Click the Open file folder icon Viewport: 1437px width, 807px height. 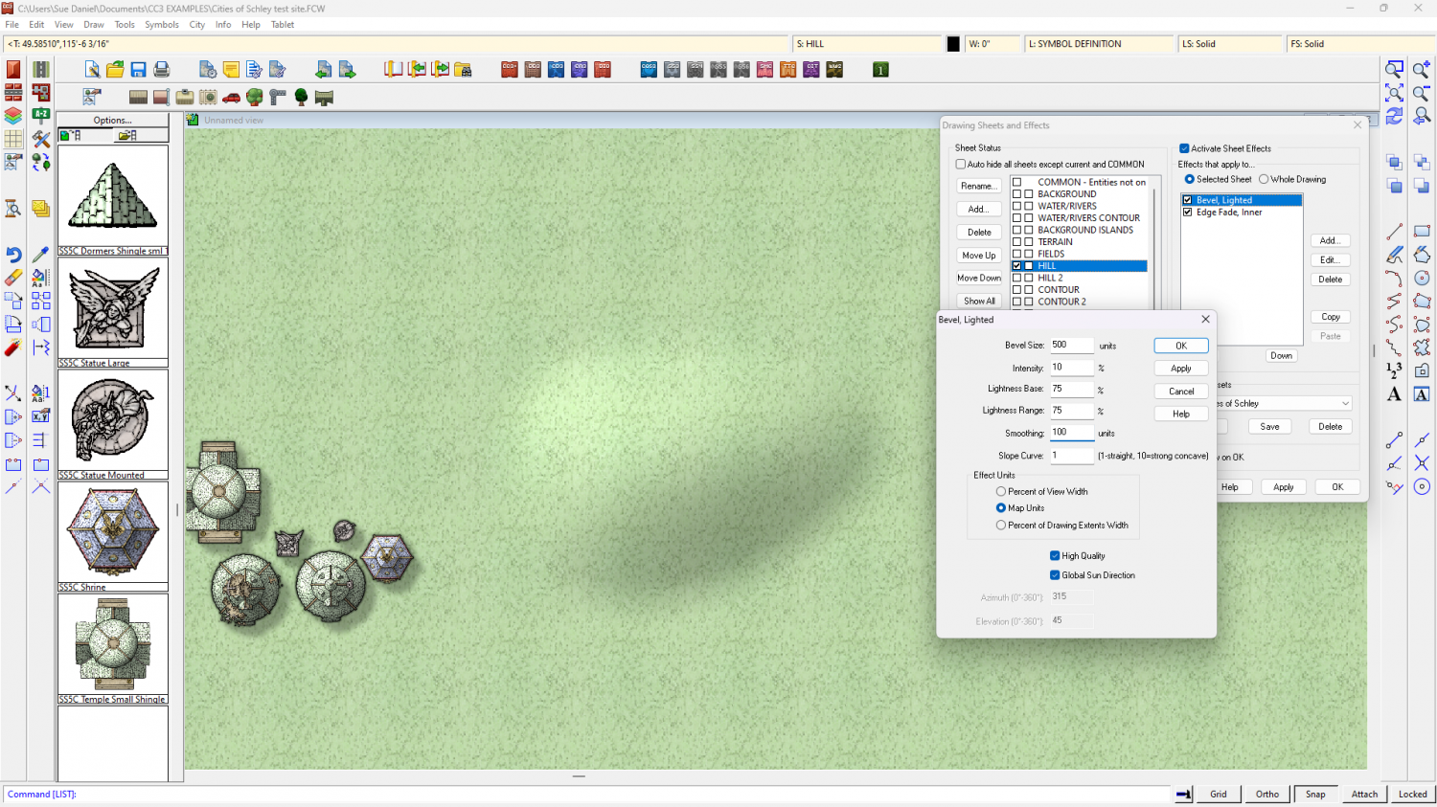pos(115,70)
